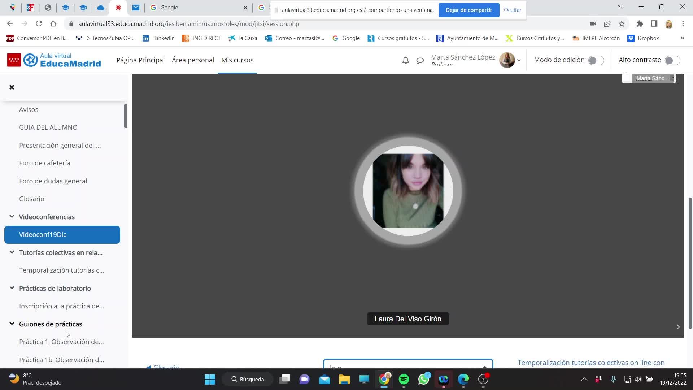Go to the browser home page icon

[x=53, y=24]
